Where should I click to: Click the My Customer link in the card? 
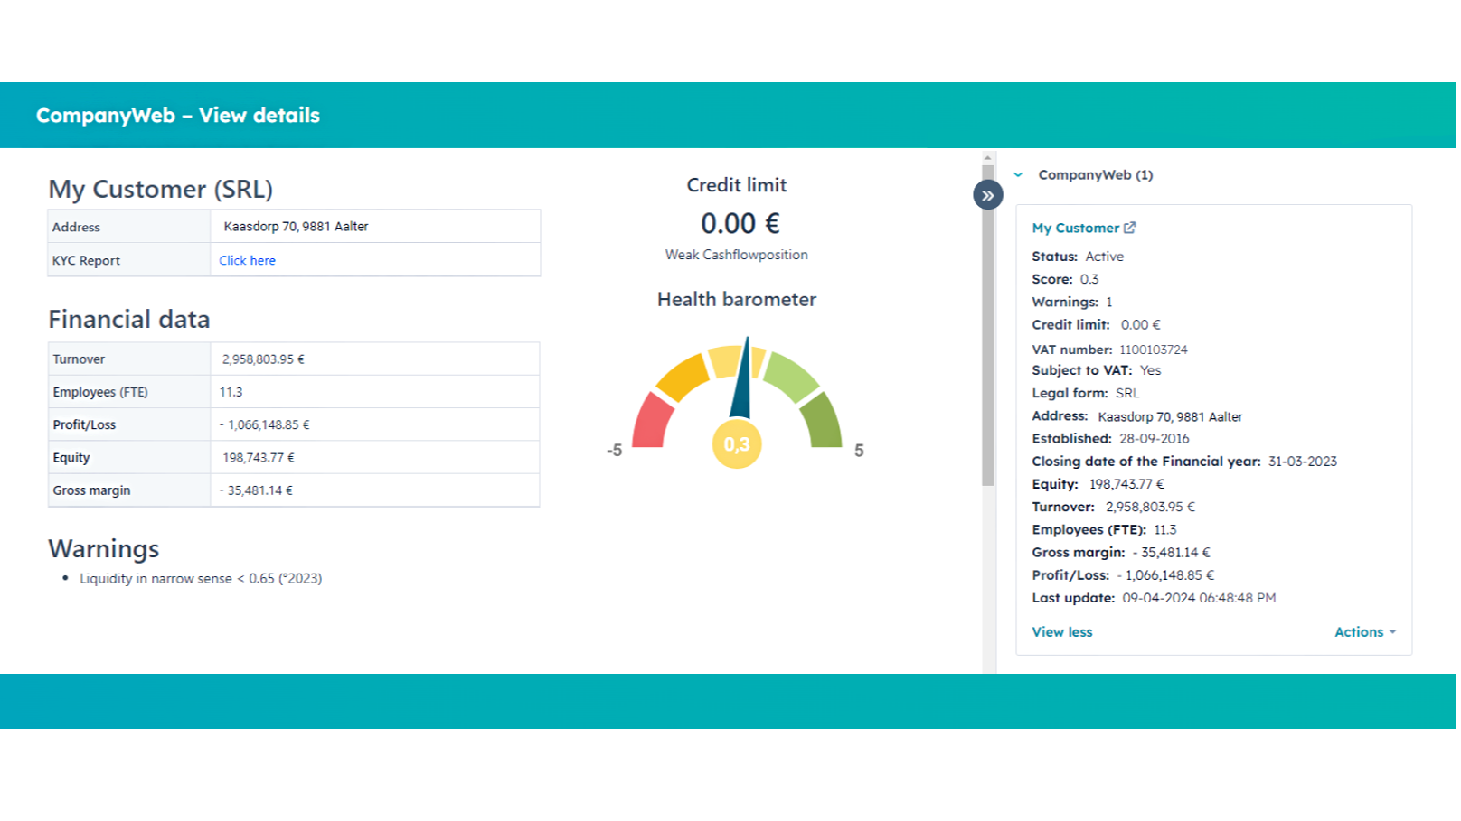pos(1076,228)
